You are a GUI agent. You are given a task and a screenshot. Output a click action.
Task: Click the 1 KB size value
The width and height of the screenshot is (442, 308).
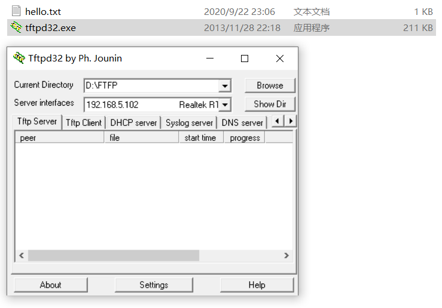(423, 11)
